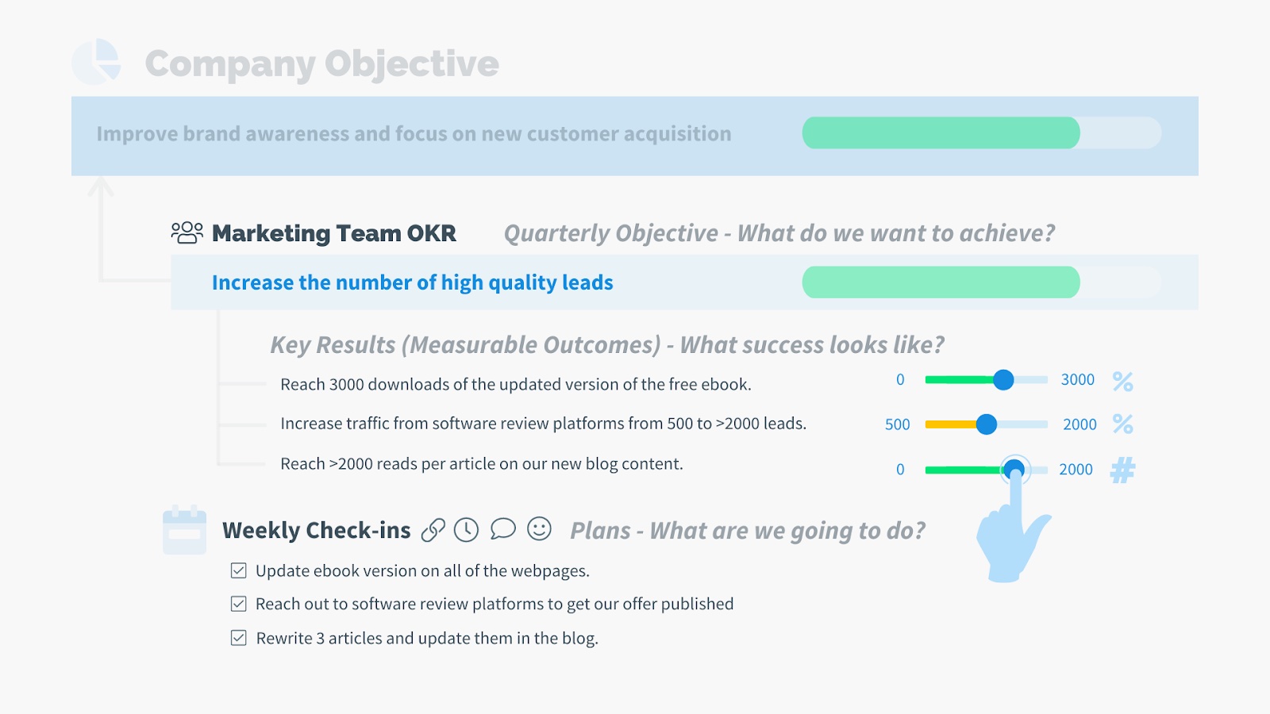This screenshot has height=714, width=1270.
Task: Click the calendar icon beside Weekly Check-ins
Action: pos(184,530)
